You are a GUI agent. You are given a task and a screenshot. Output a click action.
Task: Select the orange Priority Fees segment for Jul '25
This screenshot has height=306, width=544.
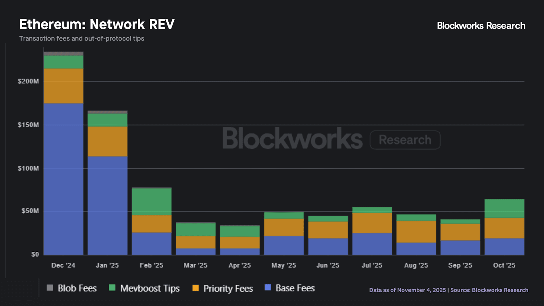372,223
